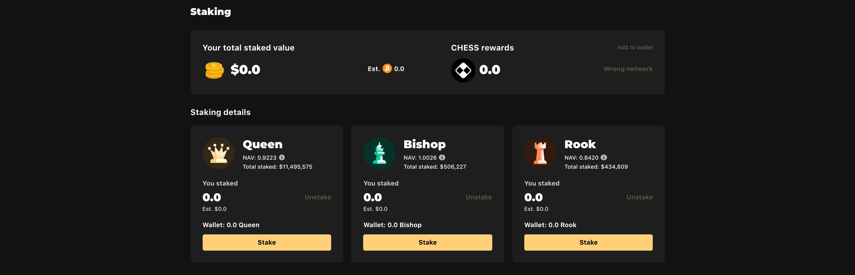Click the Wrong network button
855x275 pixels.
point(628,69)
